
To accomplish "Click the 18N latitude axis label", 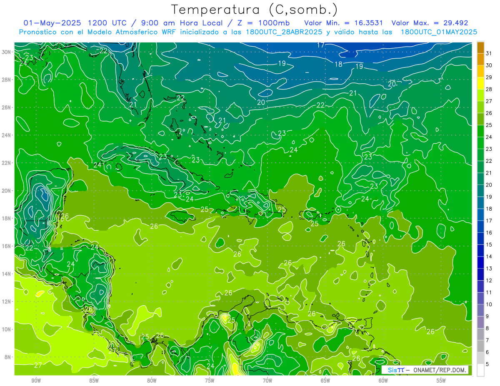I will [x=7, y=218].
